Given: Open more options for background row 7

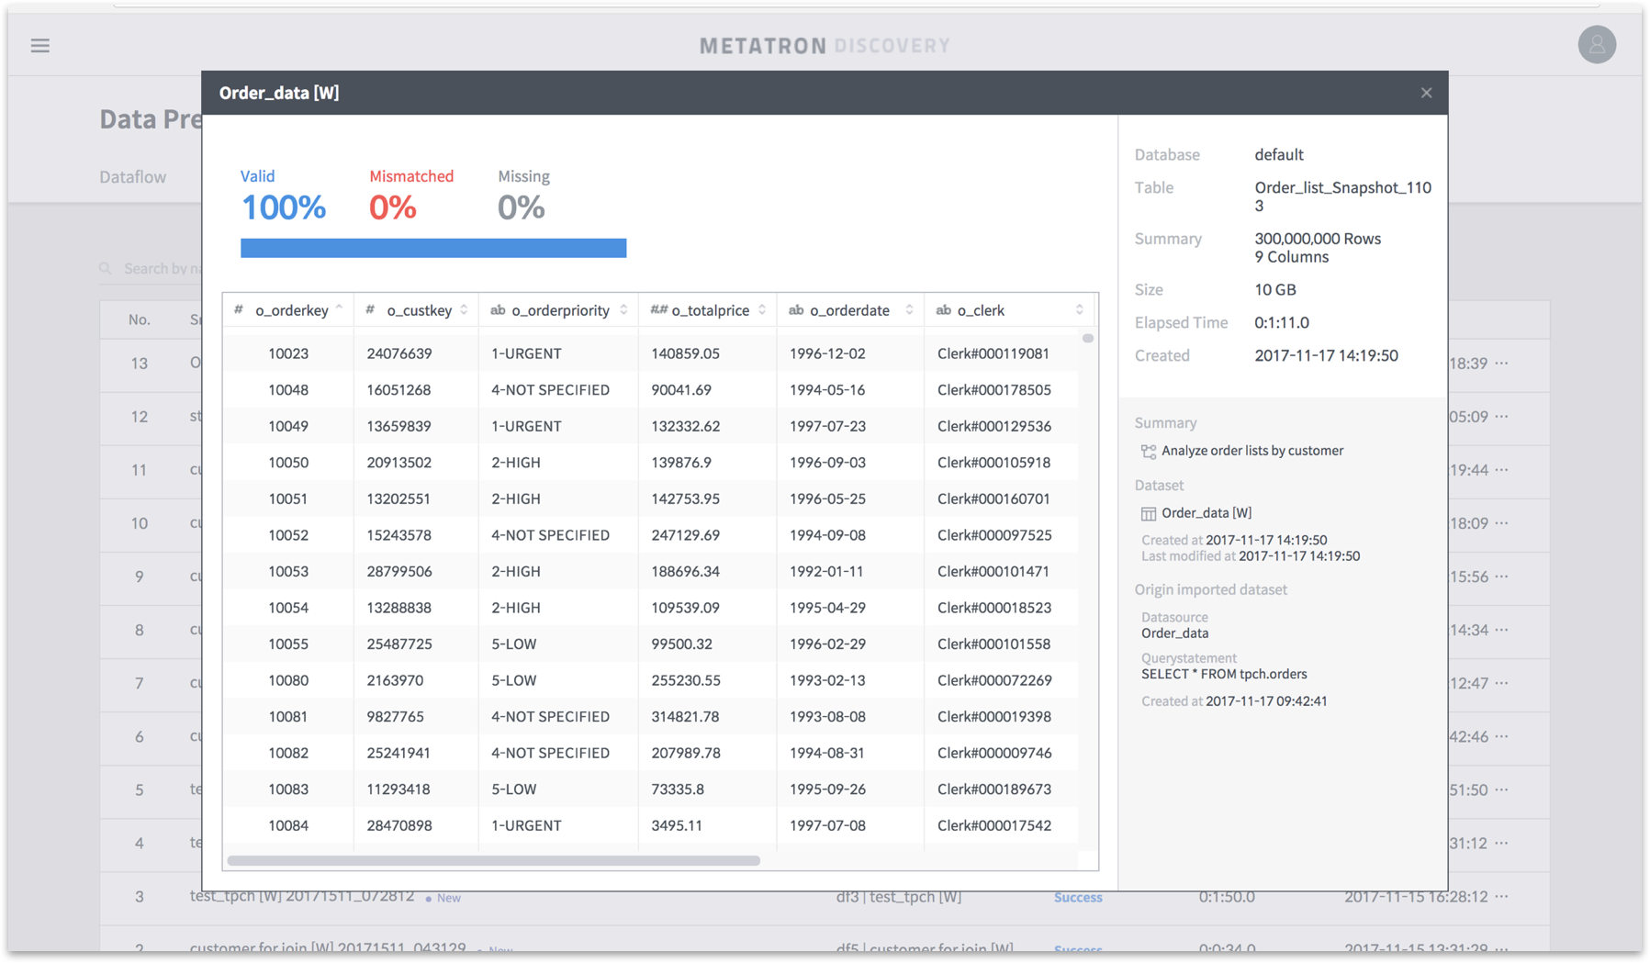Looking at the screenshot, I should (1502, 683).
